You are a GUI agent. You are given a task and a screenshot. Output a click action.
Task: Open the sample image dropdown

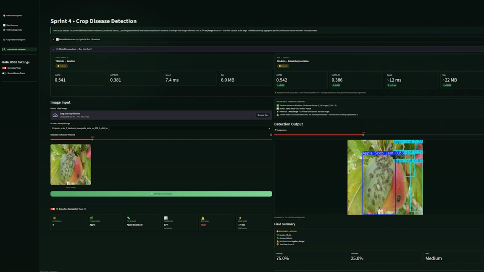point(161,128)
